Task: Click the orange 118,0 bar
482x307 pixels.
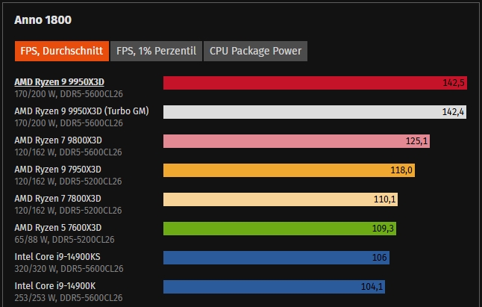Action: (x=289, y=170)
